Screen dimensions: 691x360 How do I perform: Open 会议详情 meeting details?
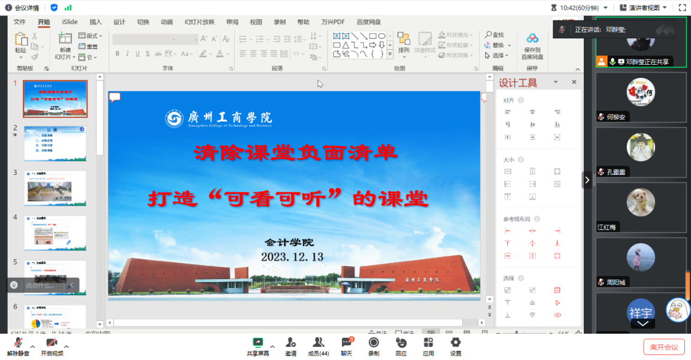click(x=23, y=8)
